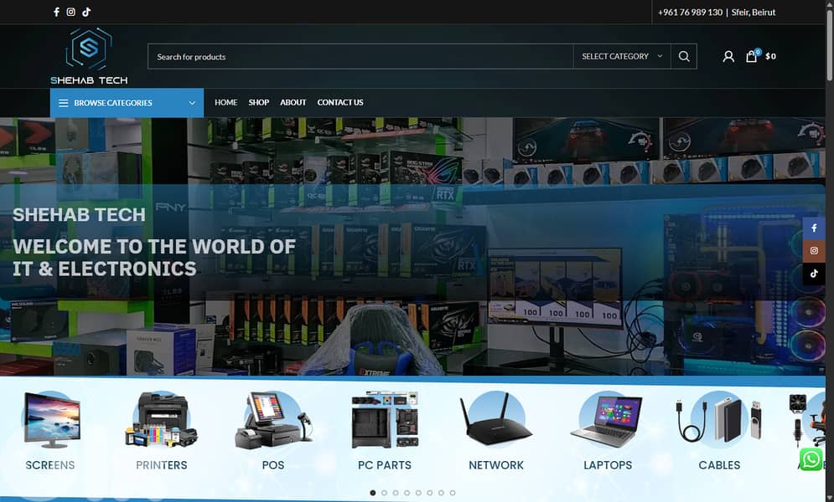Click the cart total $0 text
834x502 pixels.
[770, 56]
